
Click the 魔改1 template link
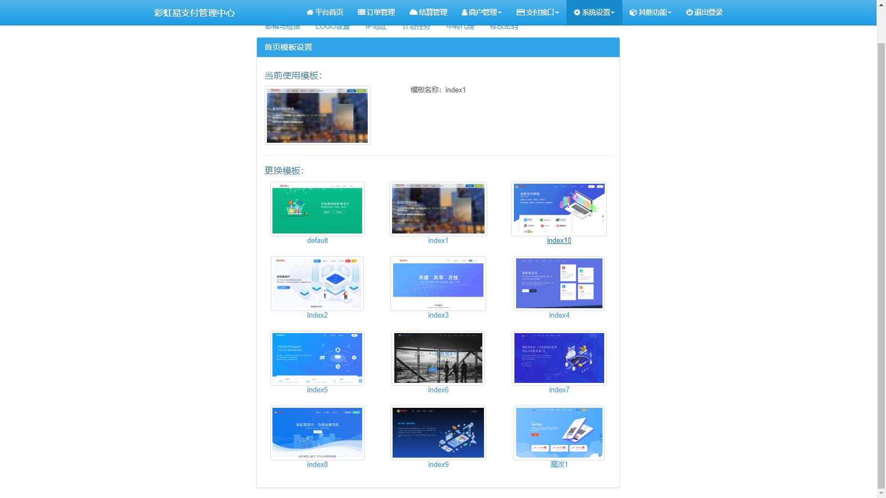(559, 465)
